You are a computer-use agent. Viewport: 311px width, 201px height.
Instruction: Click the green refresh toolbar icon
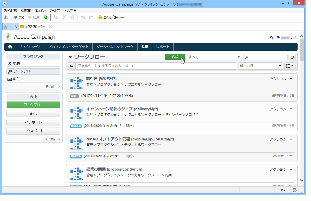45,17
